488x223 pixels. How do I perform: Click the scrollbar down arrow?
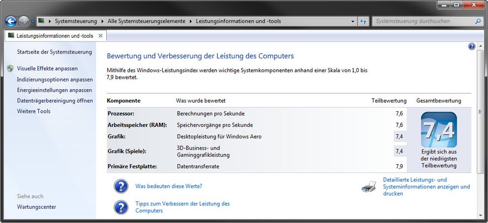480,215
